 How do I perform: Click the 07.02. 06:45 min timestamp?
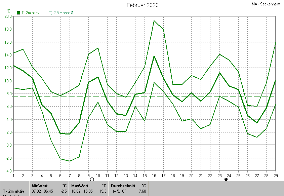43,191
